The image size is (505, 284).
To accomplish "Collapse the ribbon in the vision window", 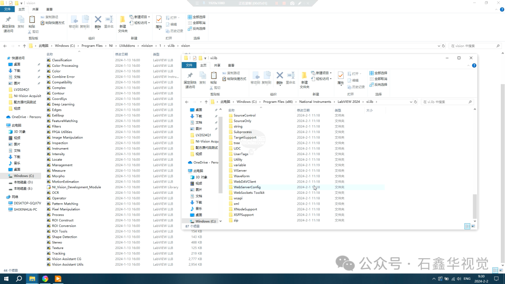I will [496, 10].
